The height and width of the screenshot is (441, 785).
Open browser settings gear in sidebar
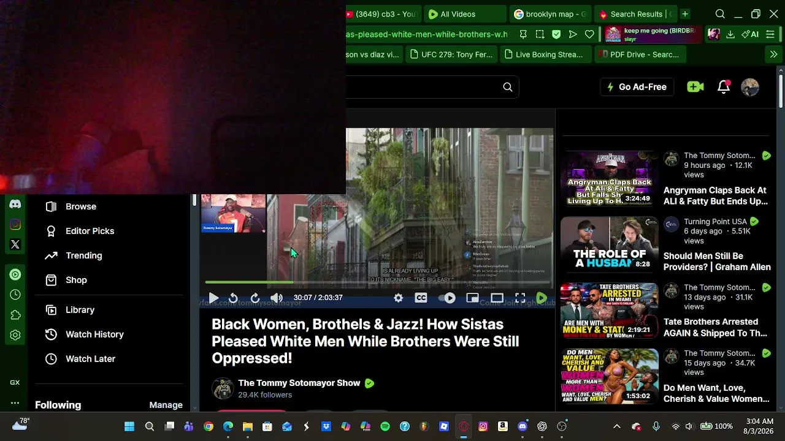click(x=15, y=335)
